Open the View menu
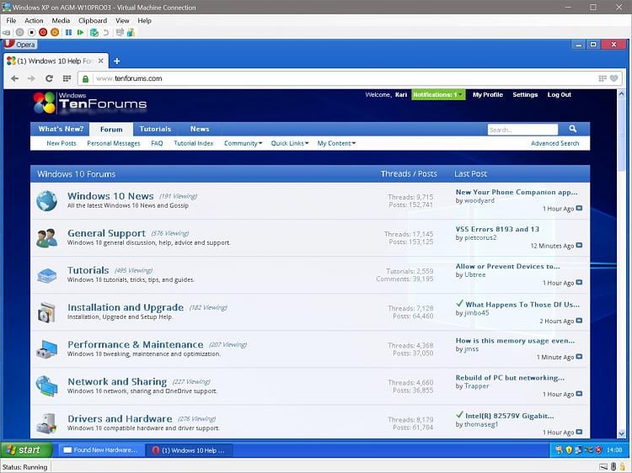This screenshot has height=473, width=632. [x=122, y=20]
